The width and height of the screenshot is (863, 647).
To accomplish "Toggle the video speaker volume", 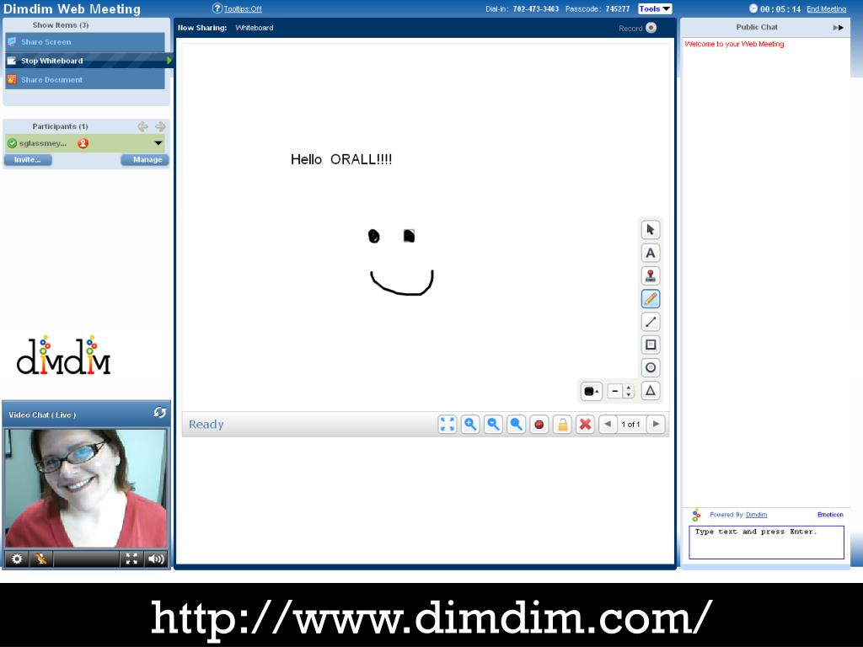I will [156, 559].
